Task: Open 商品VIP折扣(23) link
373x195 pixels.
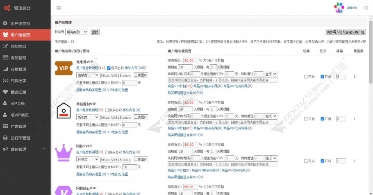Action: tap(180, 86)
